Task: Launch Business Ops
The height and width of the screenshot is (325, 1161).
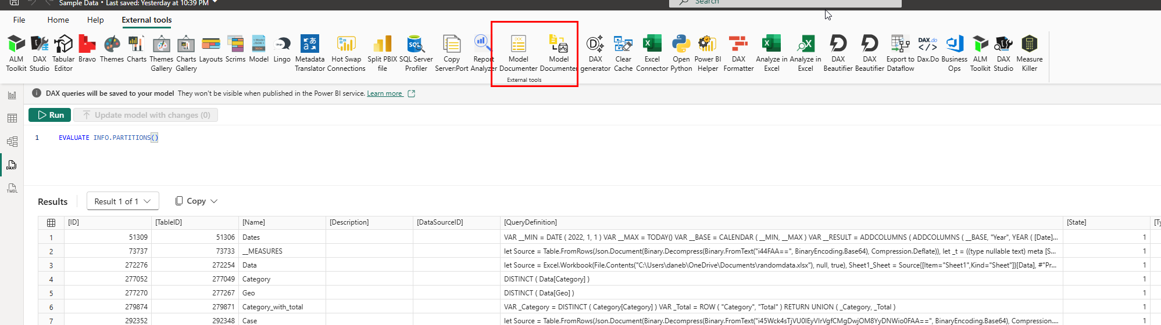Action: (x=955, y=53)
